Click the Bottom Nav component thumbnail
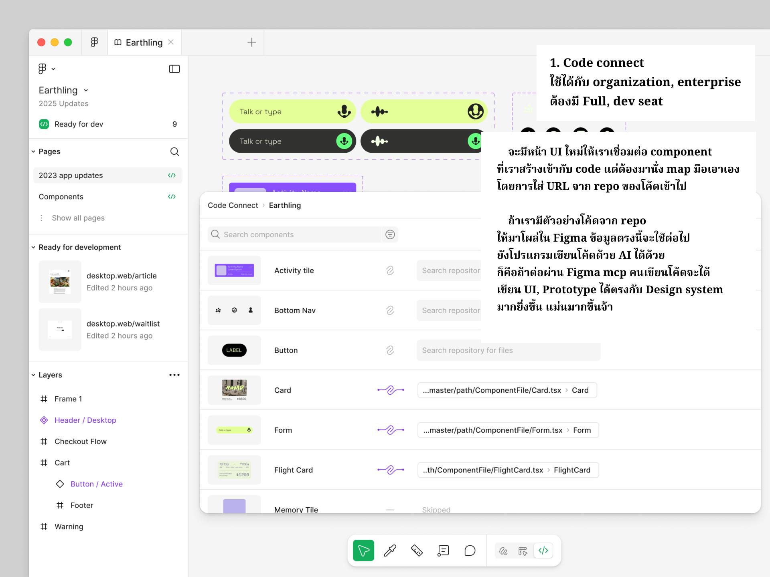The height and width of the screenshot is (577, 770). point(234,311)
